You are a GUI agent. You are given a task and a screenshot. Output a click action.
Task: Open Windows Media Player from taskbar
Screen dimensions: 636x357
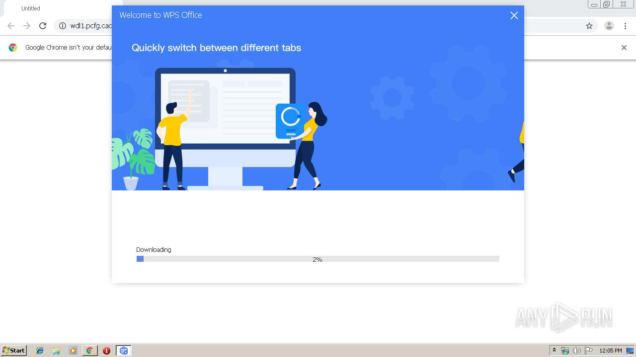coord(73,351)
